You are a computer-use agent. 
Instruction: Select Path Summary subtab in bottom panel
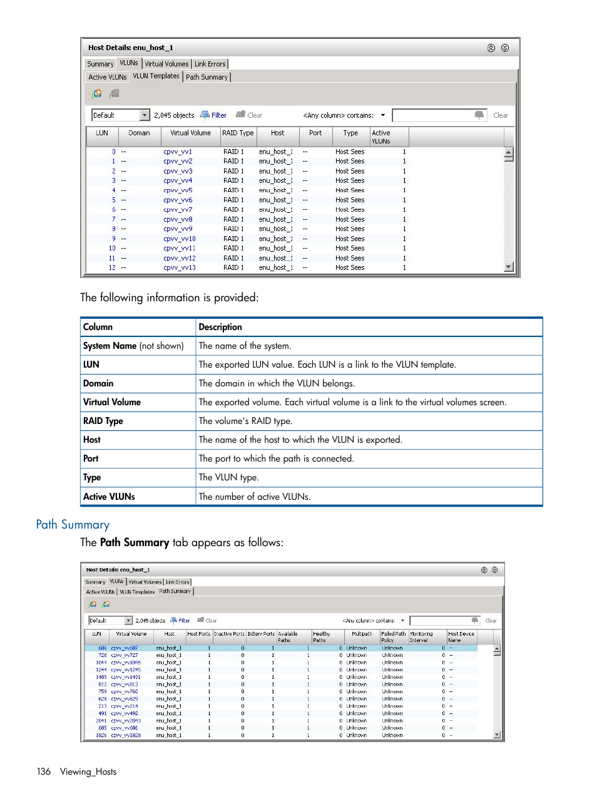pos(175,591)
